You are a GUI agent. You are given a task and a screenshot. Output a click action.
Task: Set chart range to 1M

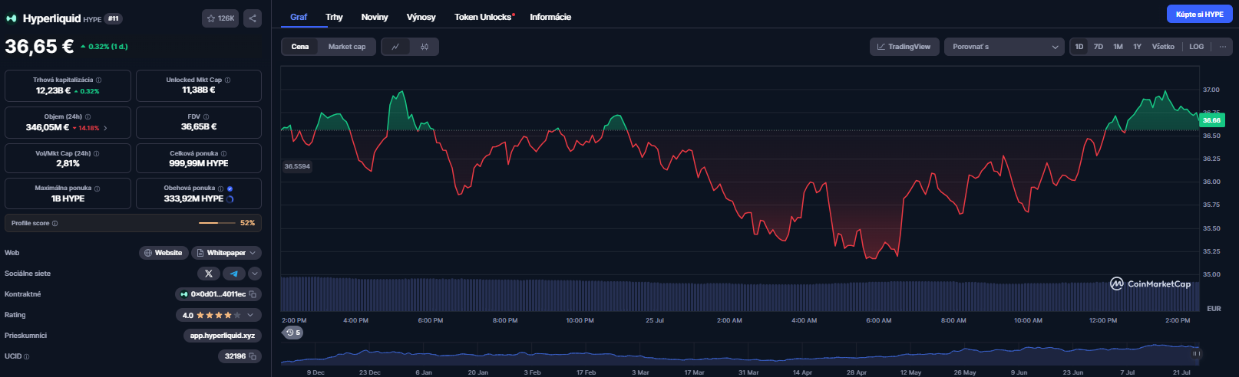pyautogui.click(x=1118, y=47)
